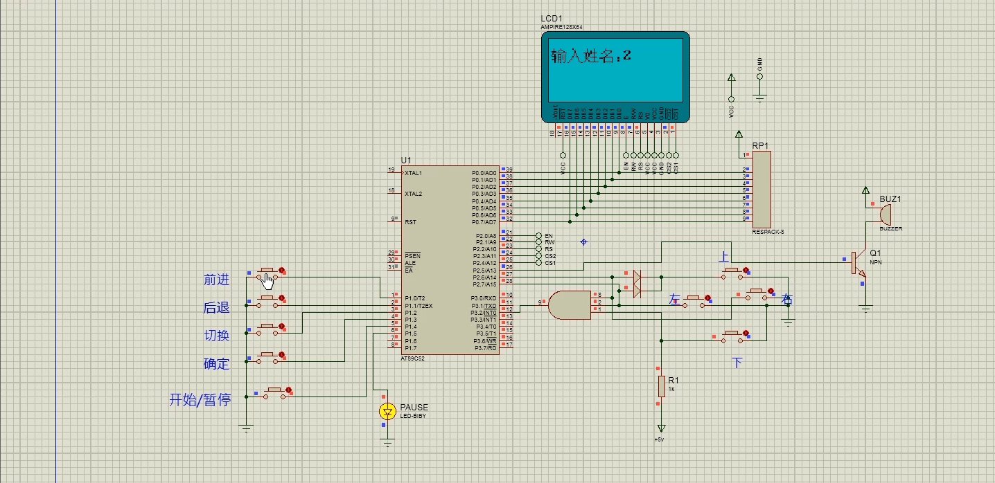Click the 开始/暂停 text label
The image size is (995, 483).
point(200,399)
